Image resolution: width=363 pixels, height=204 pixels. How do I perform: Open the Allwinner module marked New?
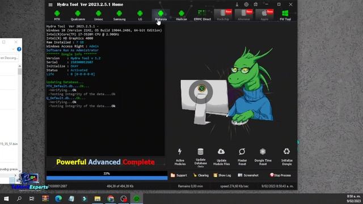tap(244, 15)
